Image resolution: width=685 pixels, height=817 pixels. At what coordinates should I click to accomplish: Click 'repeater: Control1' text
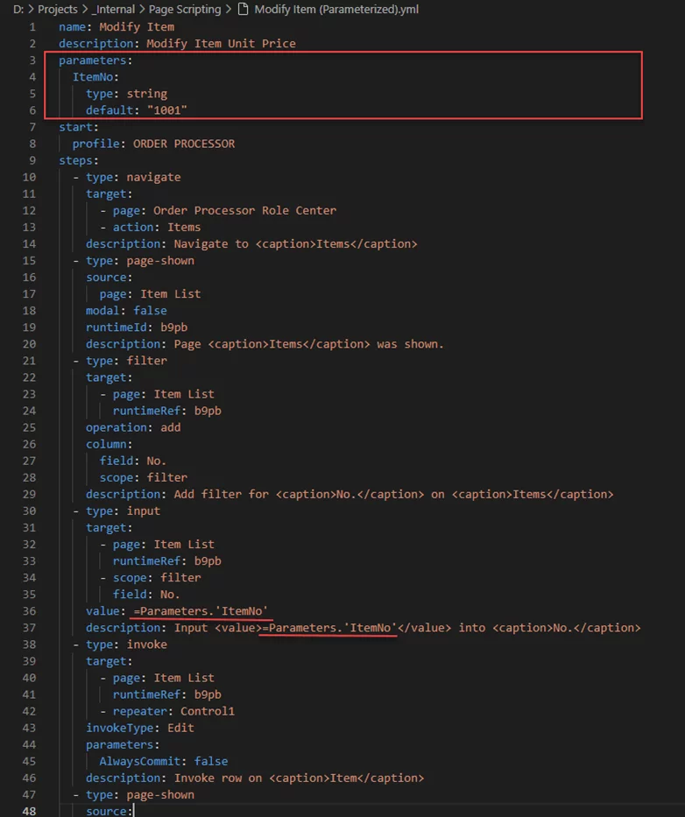[173, 711]
